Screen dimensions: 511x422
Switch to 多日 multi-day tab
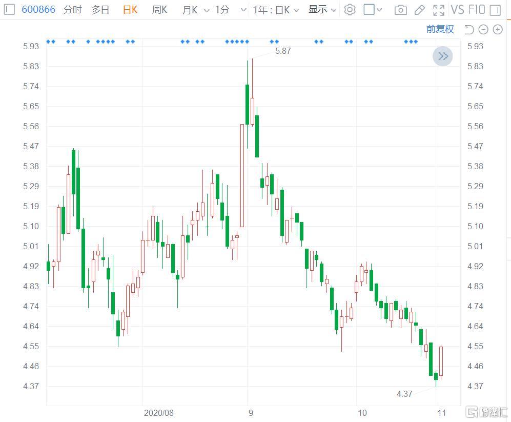[x=100, y=9]
